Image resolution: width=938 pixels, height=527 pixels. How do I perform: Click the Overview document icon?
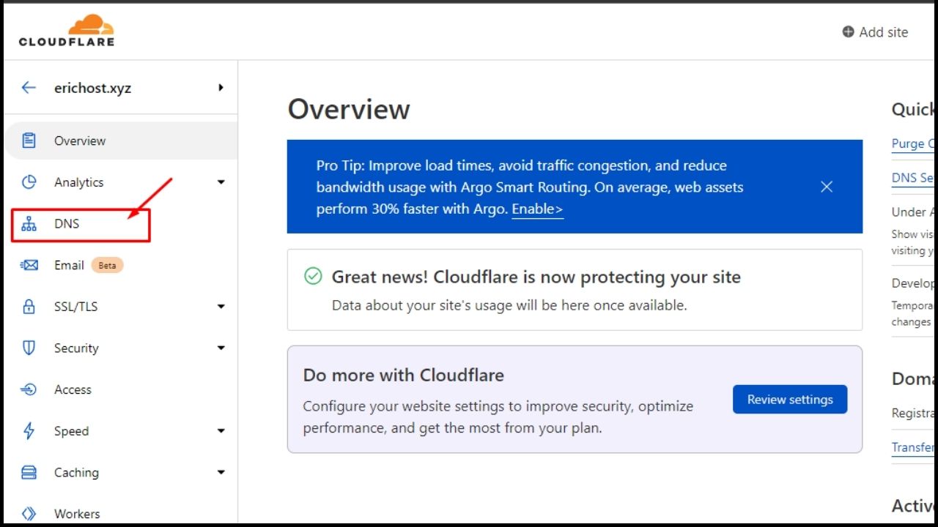point(29,141)
